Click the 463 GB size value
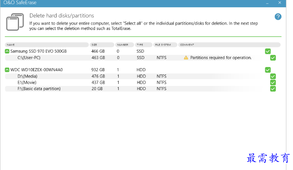 [98, 58]
